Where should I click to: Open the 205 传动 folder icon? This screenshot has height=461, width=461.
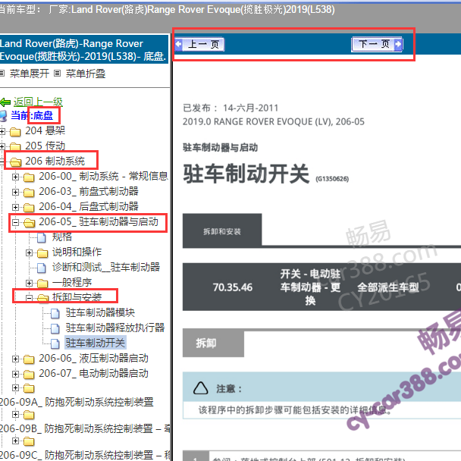coord(15,146)
